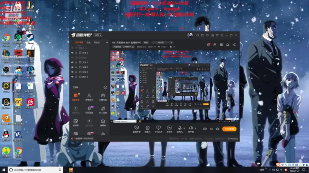Hide the 图片 2 layer with its eye
The image size is (309, 173).
pyautogui.click(x=72, y=77)
